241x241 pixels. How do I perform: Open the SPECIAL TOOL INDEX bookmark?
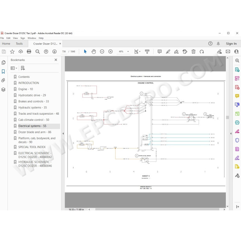tap(32, 147)
